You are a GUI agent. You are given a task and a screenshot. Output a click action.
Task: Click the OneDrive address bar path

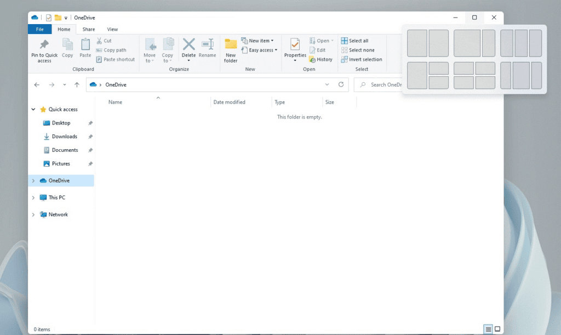coord(116,85)
